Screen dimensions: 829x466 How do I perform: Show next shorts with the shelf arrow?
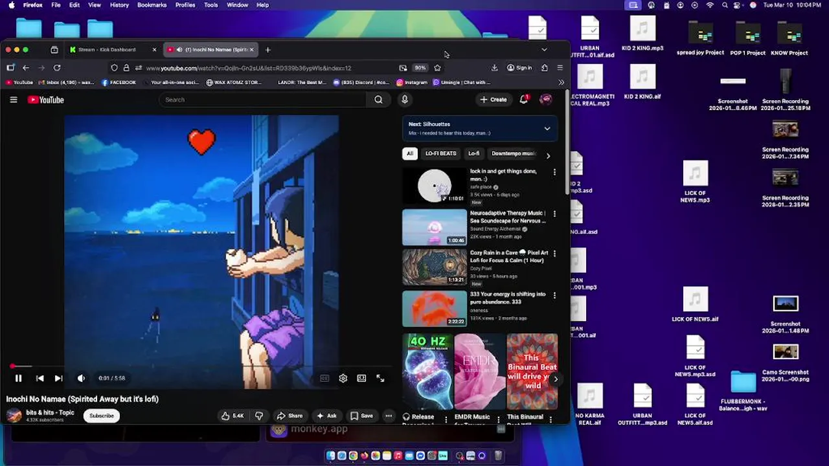click(555, 379)
